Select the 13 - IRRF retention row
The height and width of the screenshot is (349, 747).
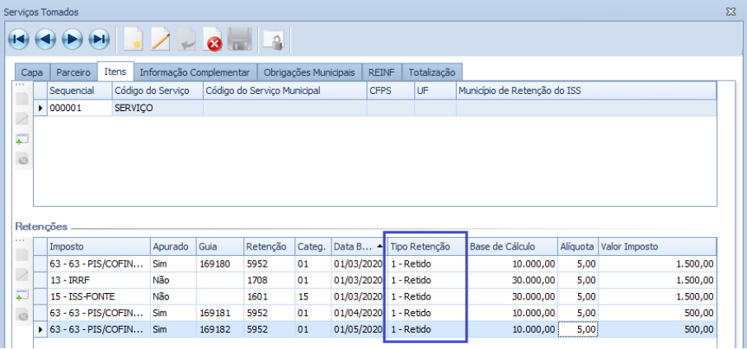coord(99,280)
